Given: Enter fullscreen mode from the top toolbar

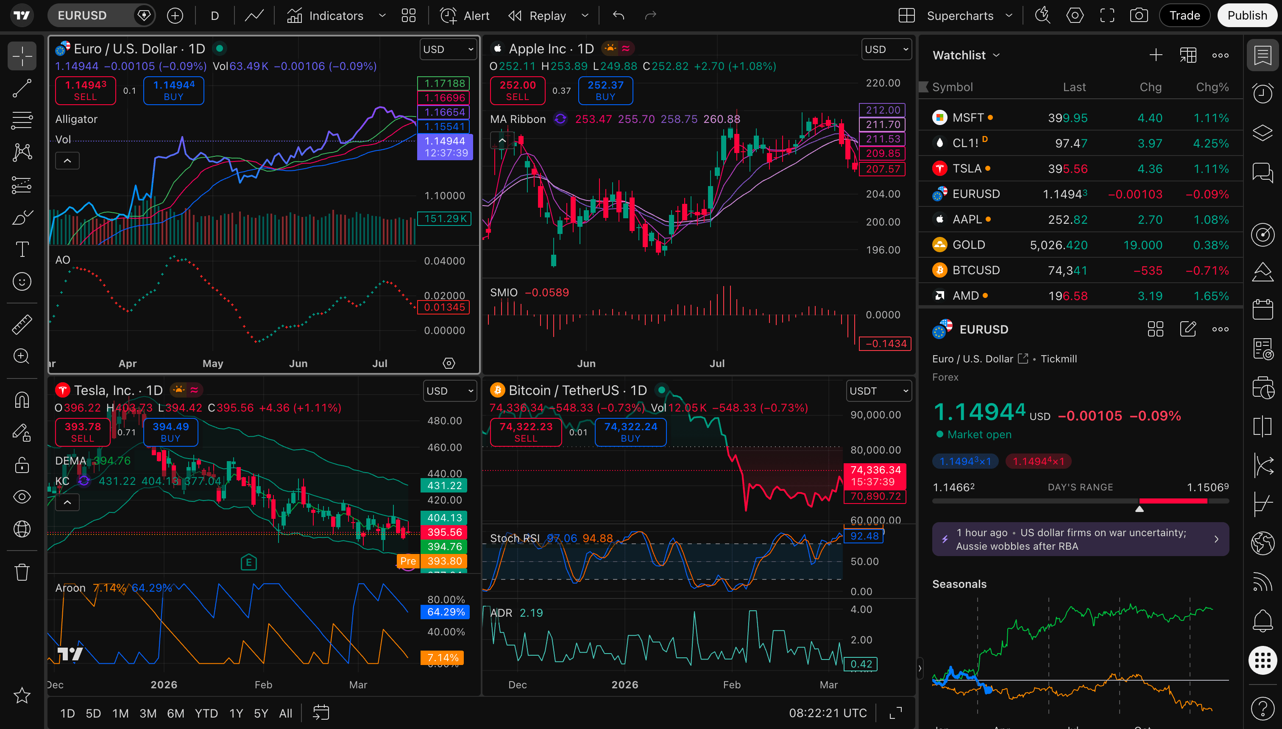Looking at the screenshot, I should point(1107,15).
